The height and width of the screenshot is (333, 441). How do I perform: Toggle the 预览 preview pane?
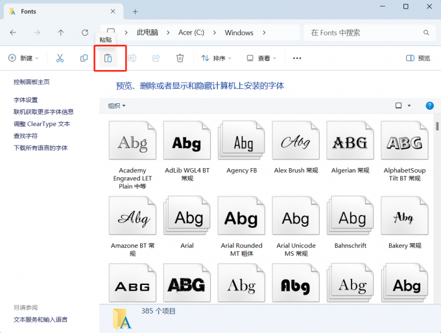[x=418, y=58]
